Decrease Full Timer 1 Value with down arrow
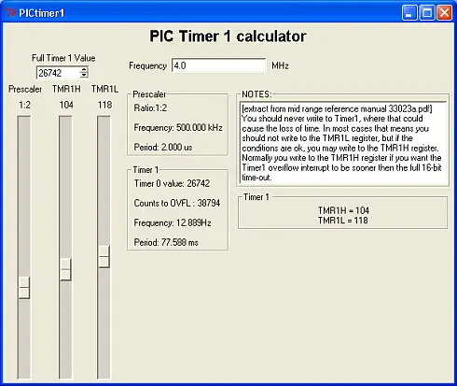The width and height of the screenshot is (457, 386). (84, 76)
